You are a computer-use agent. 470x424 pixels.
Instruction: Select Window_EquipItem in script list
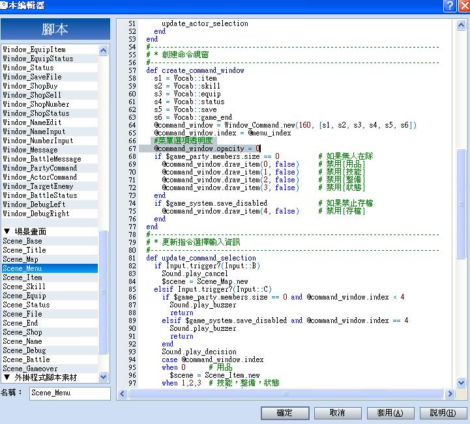(50, 49)
